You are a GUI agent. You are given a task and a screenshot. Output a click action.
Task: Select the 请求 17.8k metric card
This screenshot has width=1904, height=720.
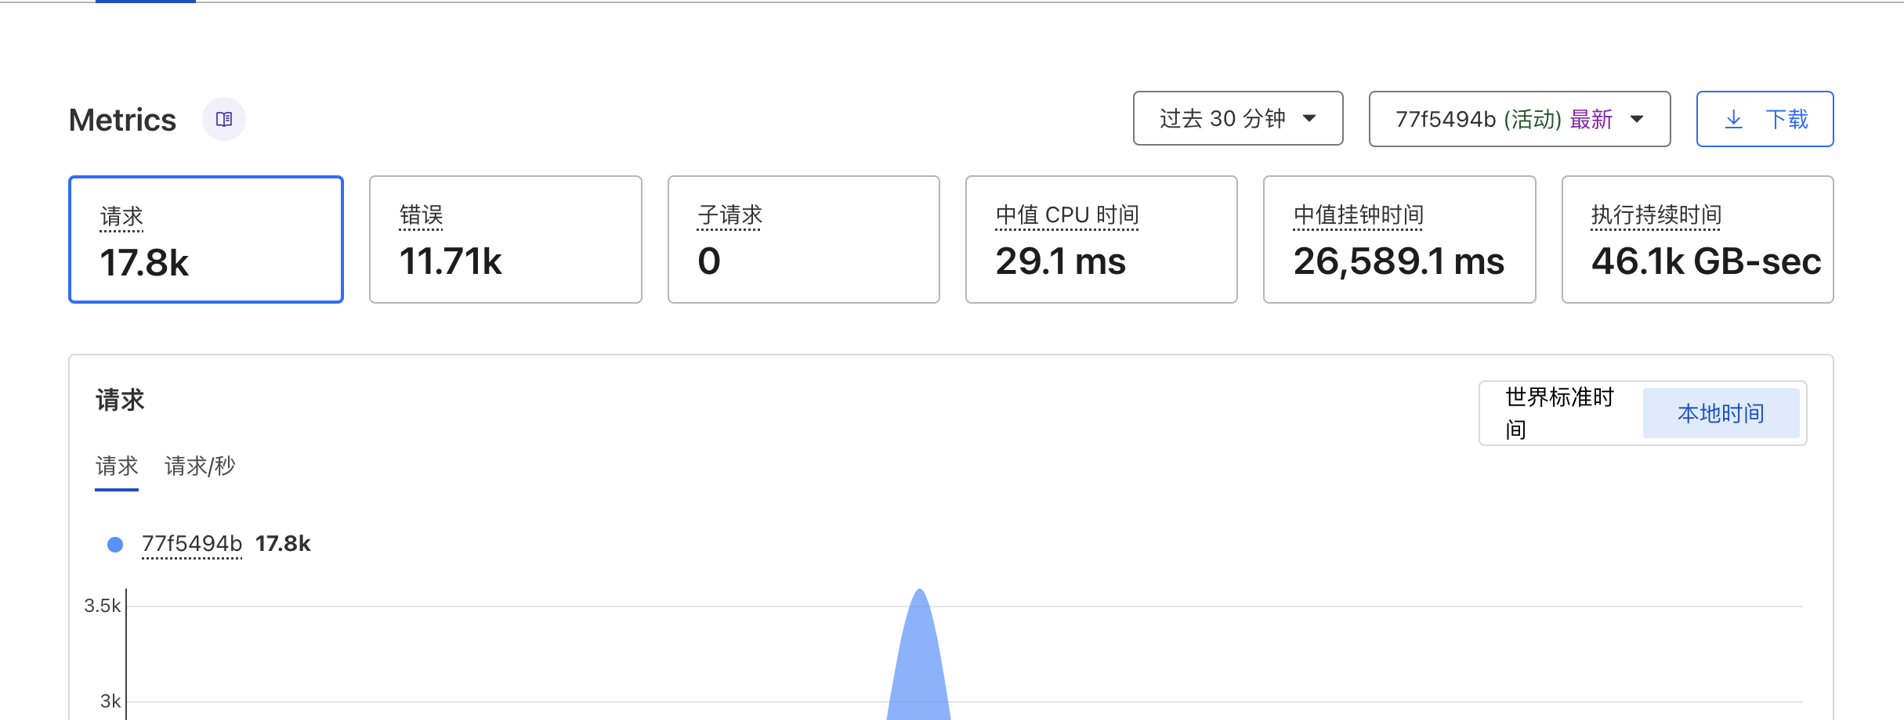(206, 239)
